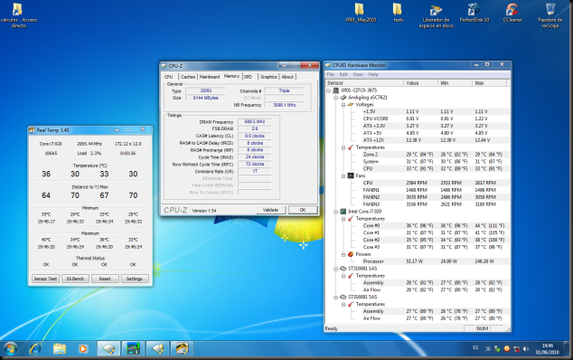Click the Value column header
The height and width of the screenshot is (360, 573).
(420, 83)
